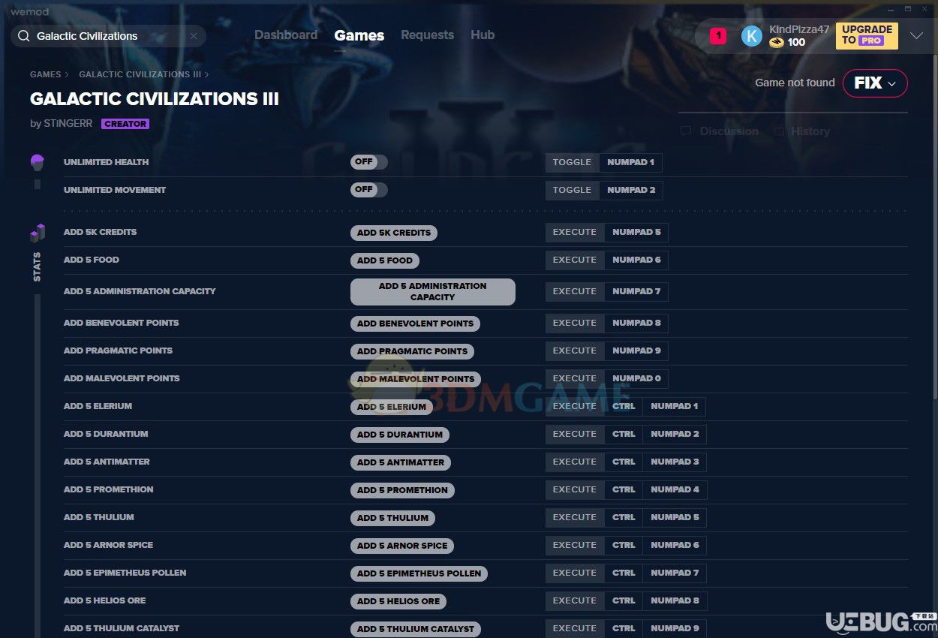The width and height of the screenshot is (938, 638).
Task: Click the Add 5 Food button
Action: click(385, 260)
